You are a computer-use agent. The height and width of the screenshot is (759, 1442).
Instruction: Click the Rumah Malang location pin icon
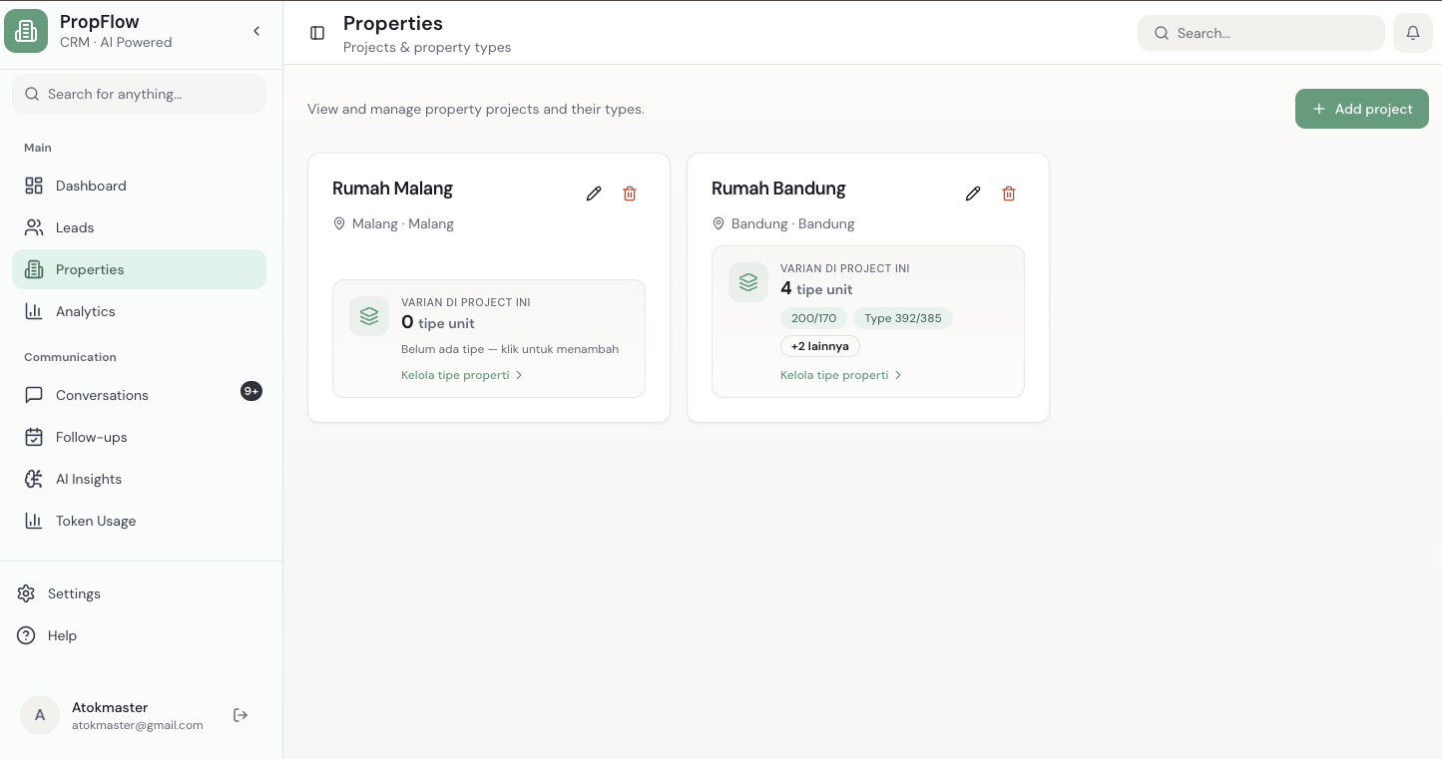[339, 223]
